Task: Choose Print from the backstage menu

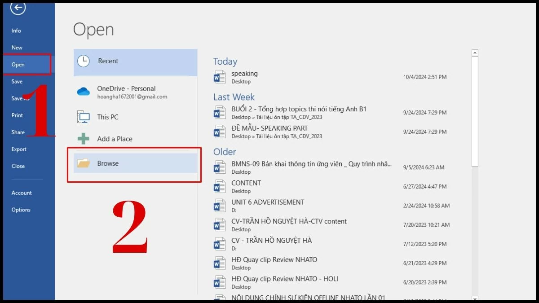Action: (17, 115)
